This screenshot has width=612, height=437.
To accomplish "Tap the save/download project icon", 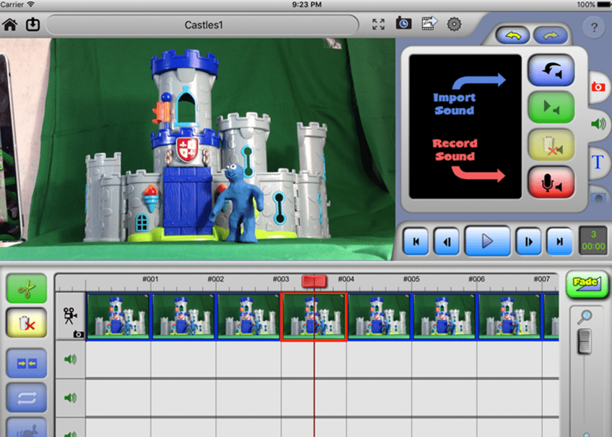I will click(33, 25).
